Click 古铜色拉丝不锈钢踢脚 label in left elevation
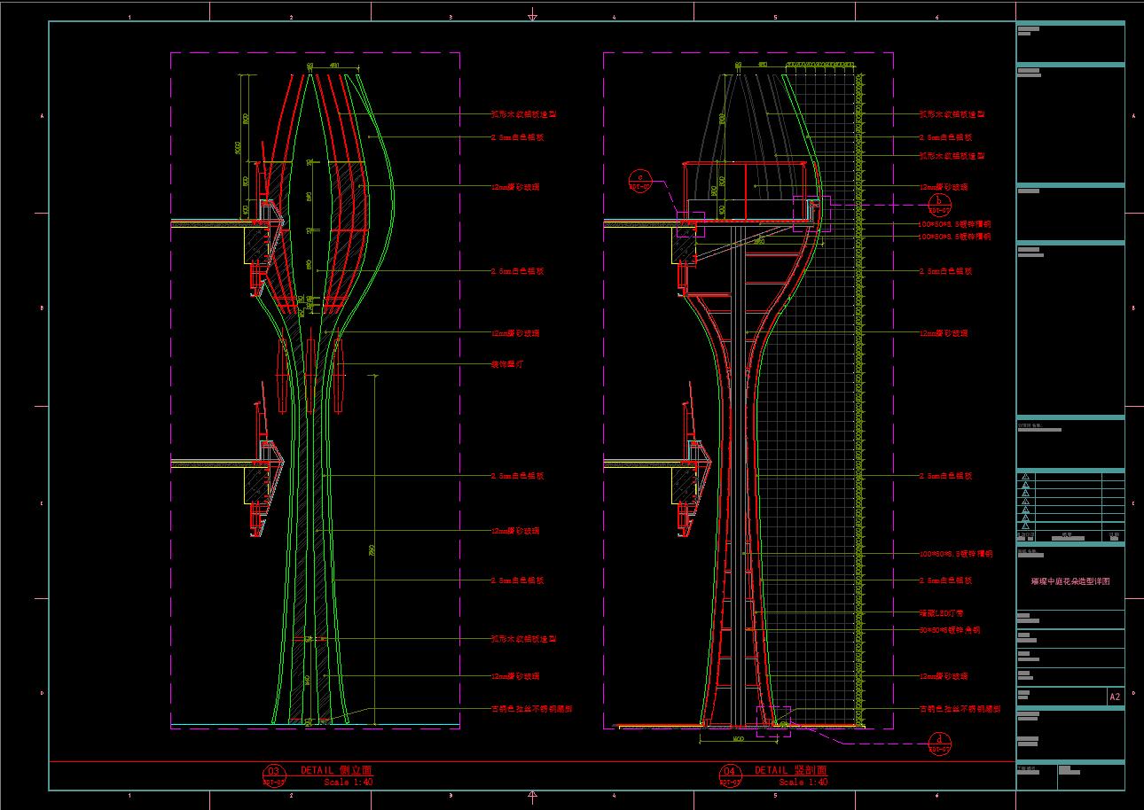 (x=531, y=709)
